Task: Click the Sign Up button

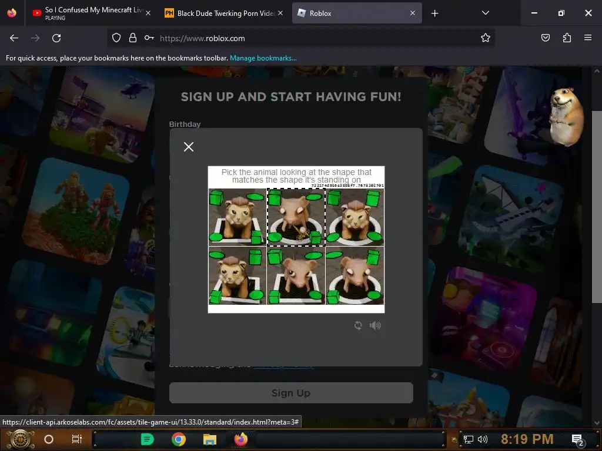Action: tap(291, 393)
